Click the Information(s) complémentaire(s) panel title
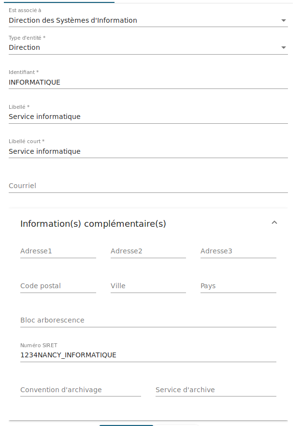 point(93,224)
